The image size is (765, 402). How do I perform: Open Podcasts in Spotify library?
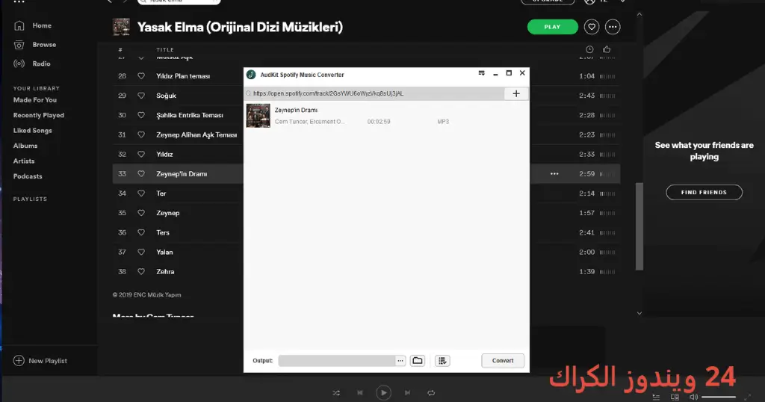28,176
